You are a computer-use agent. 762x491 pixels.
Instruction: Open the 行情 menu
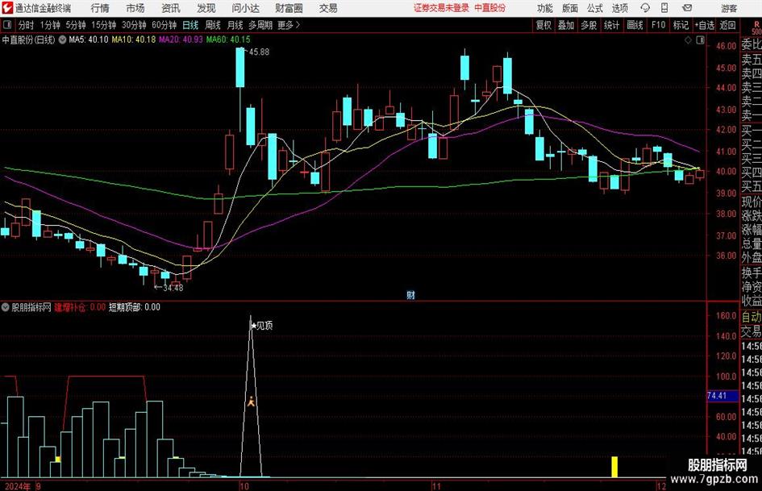pos(100,8)
